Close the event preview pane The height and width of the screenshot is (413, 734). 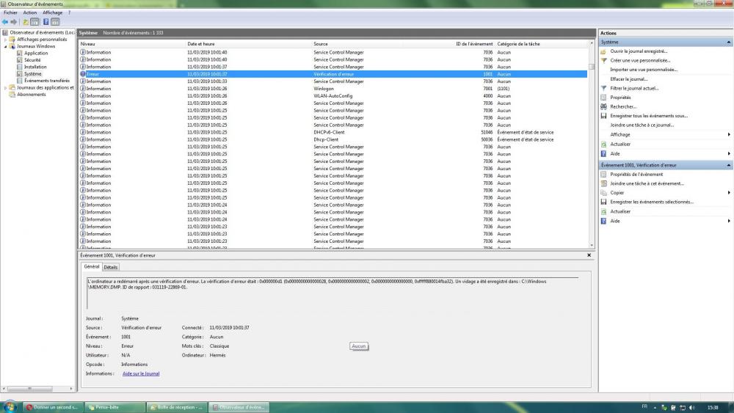[589, 255]
